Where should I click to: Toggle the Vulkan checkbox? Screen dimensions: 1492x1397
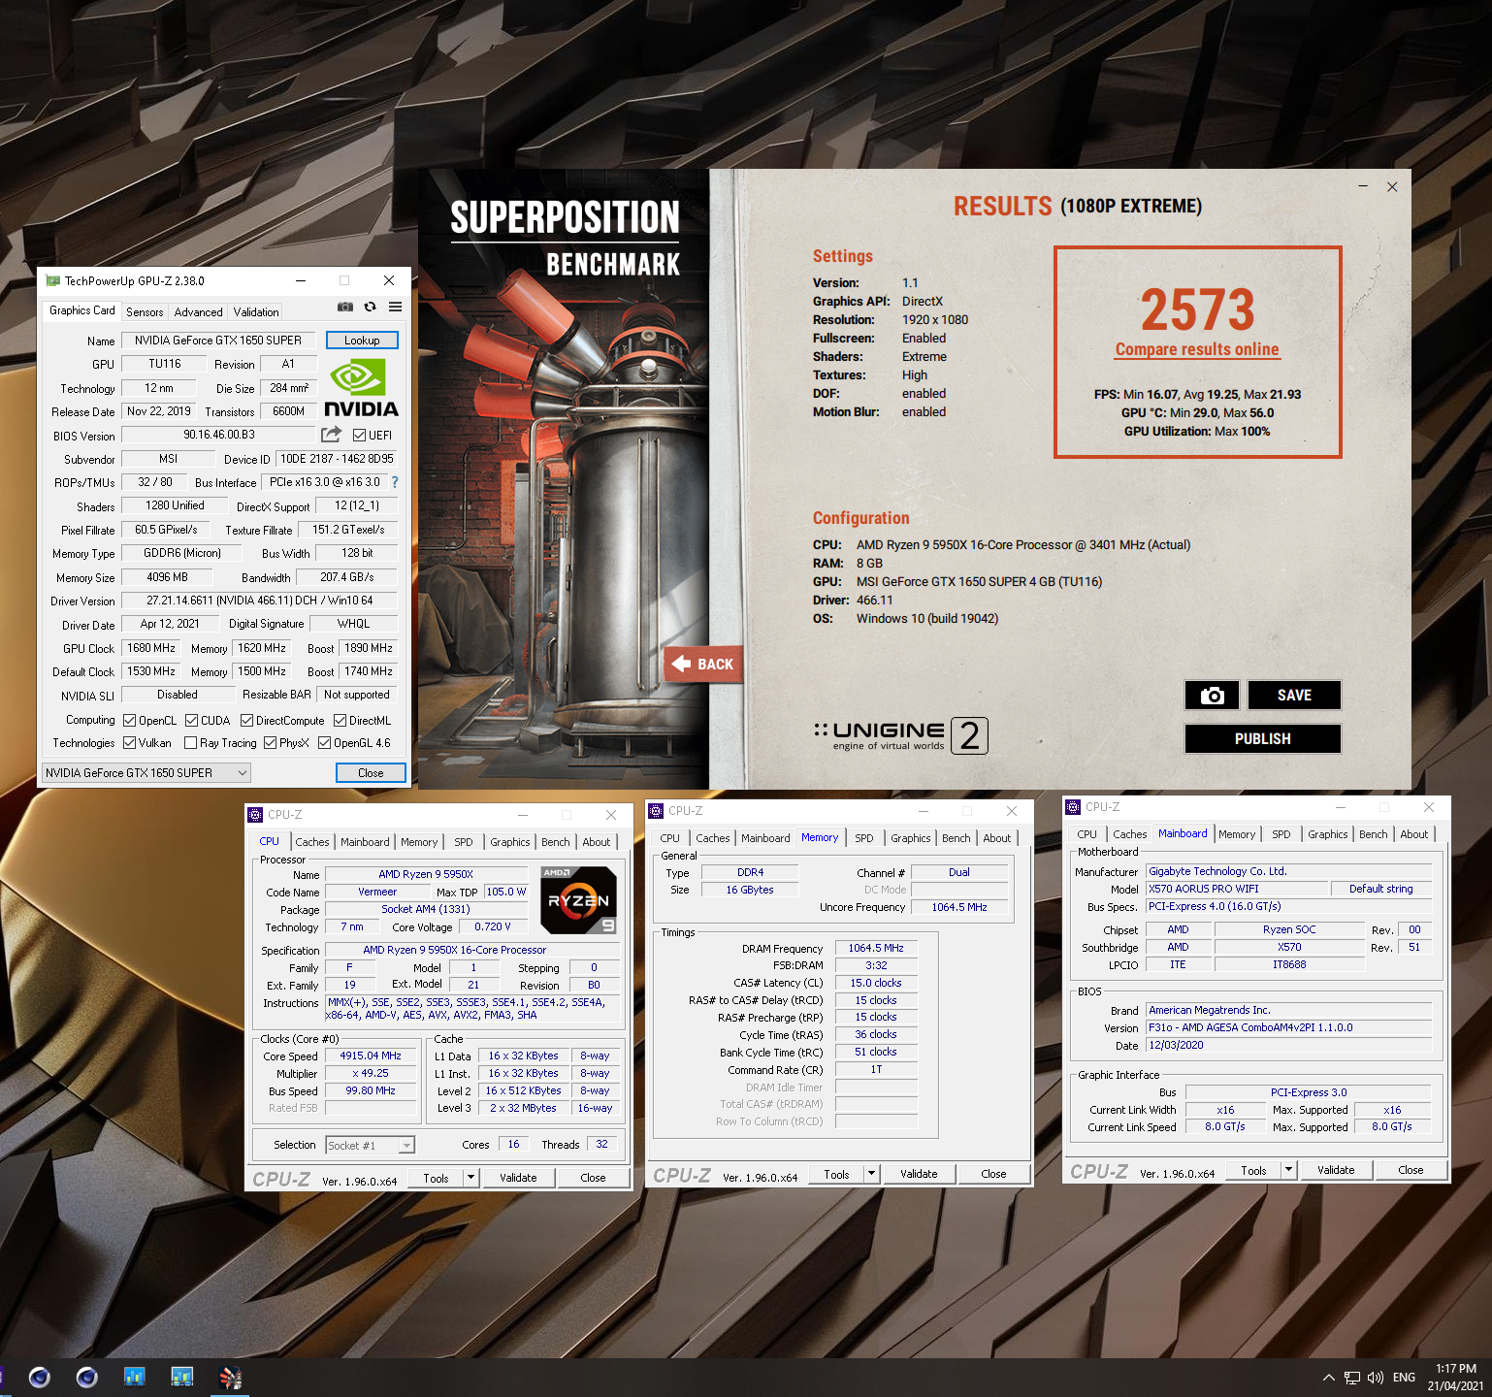click(130, 743)
